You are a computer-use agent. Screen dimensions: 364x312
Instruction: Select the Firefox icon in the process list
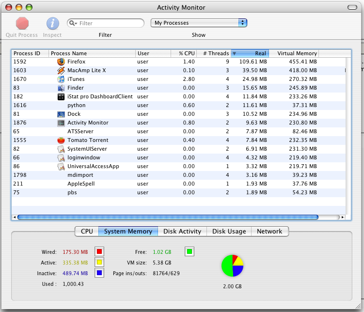point(61,62)
